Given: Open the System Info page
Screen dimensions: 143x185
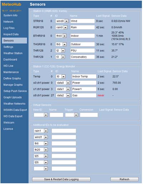Looking at the screenshot, I should (10, 15).
